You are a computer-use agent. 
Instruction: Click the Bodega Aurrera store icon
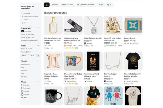click(x=65, y=46)
